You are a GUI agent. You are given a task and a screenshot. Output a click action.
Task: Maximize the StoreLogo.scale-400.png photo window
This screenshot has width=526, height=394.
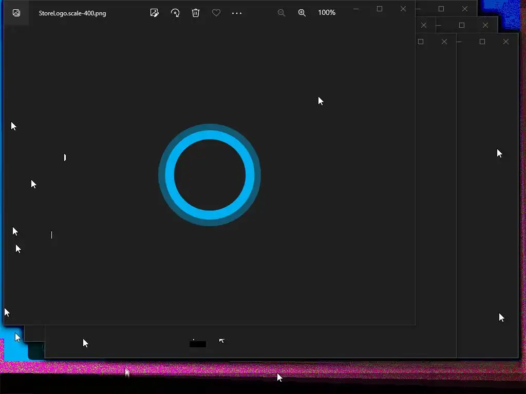[x=380, y=9]
